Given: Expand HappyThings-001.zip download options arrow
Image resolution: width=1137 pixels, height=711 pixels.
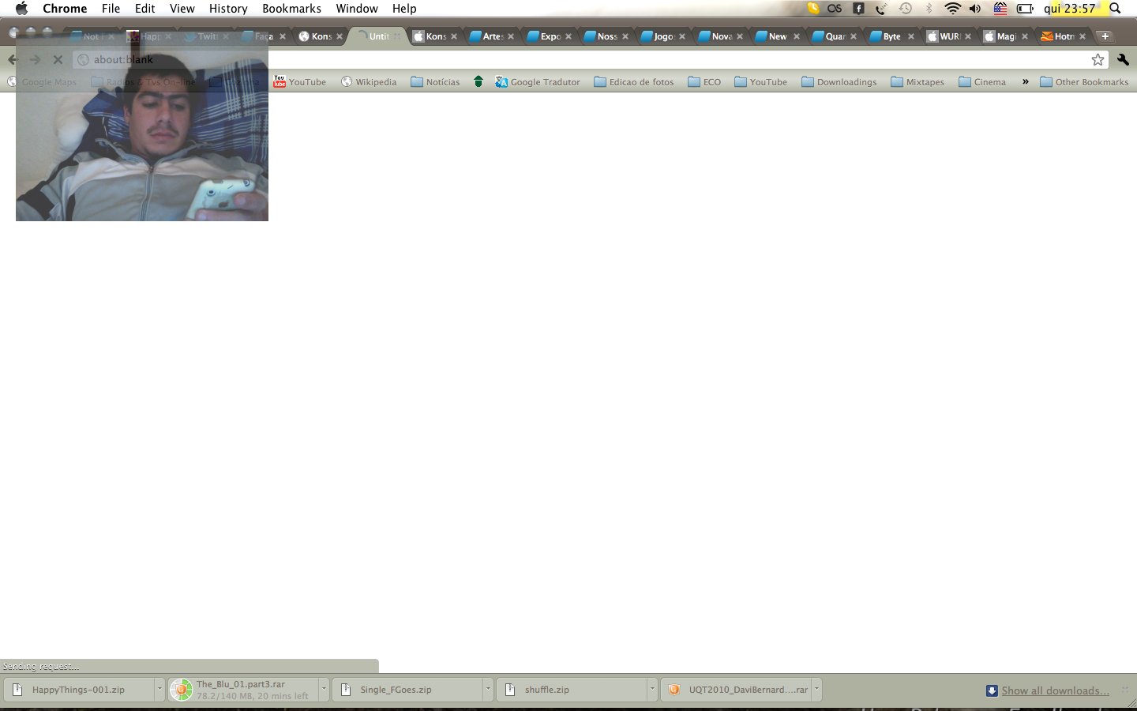Looking at the screenshot, I should point(159,689).
